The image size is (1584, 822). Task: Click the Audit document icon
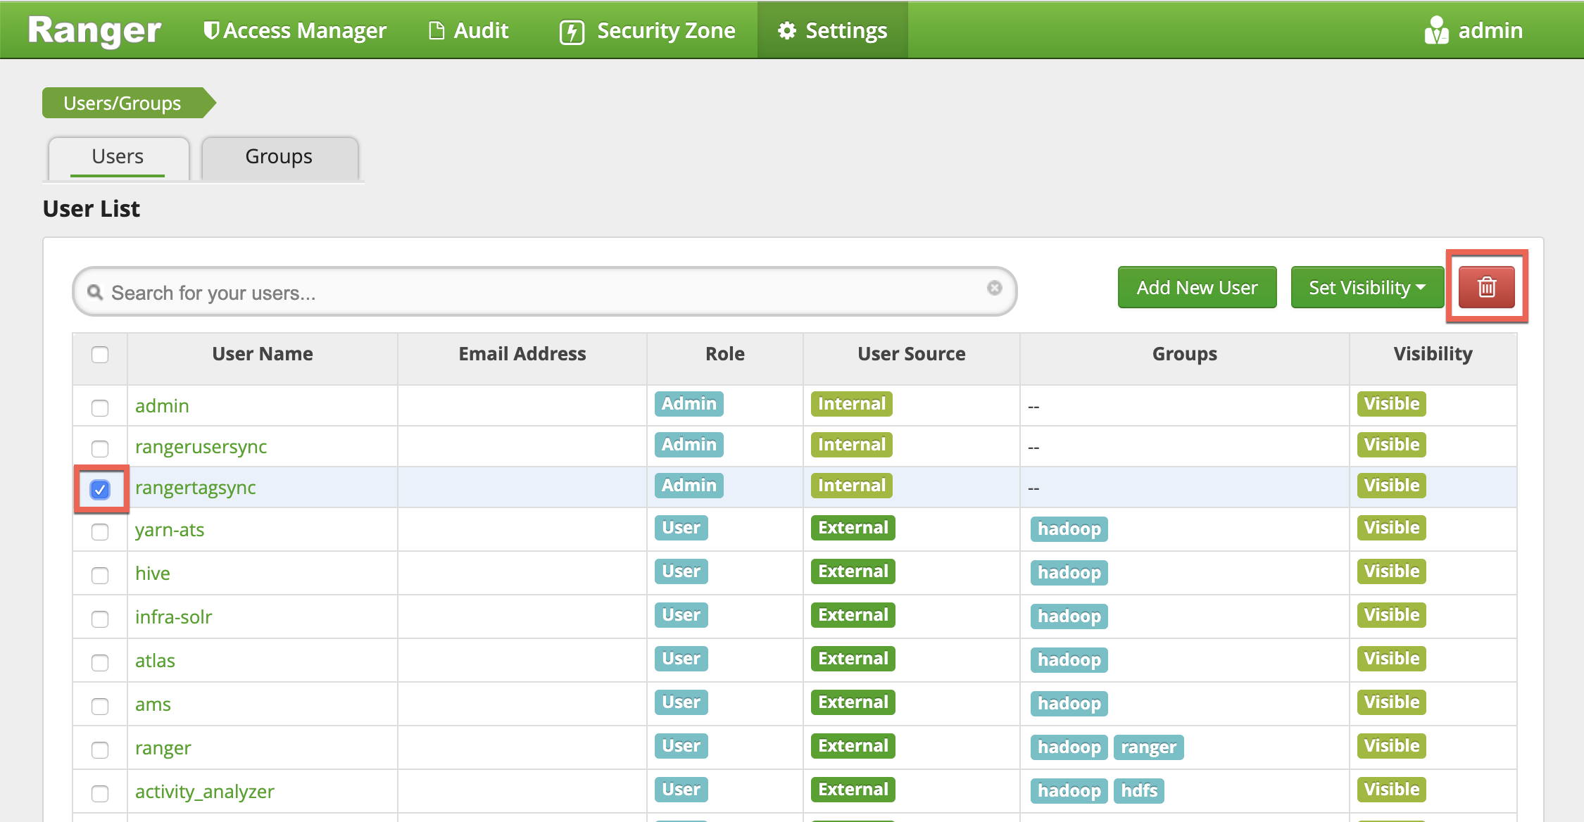tap(436, 30)
